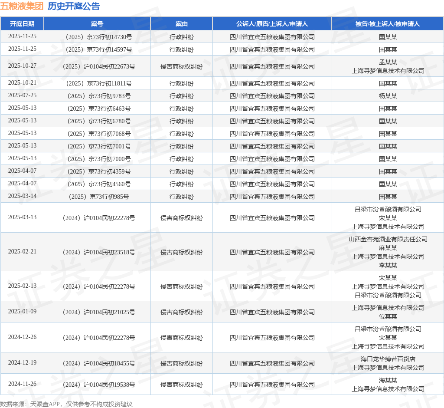This screenshot has height=408, width=444.
Task: Click plaintiff in the 2025-01-09 row
Action: pyautogui.click(x=272, y=312)
